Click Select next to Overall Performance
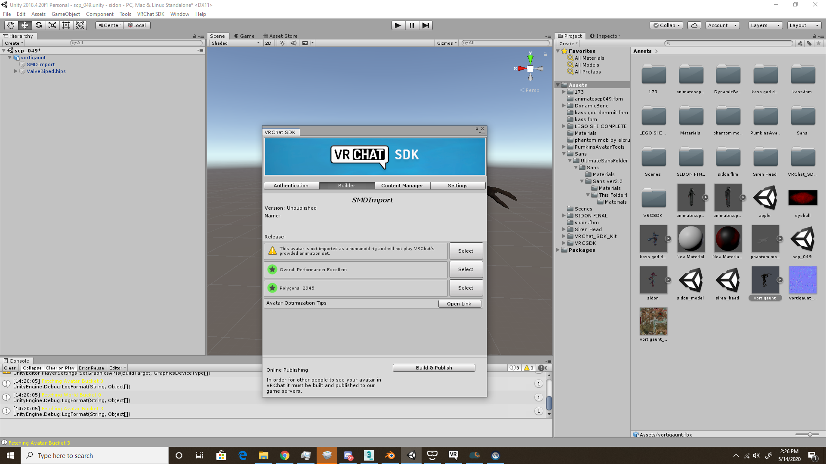826x464 pixels. tap(466, 269)
